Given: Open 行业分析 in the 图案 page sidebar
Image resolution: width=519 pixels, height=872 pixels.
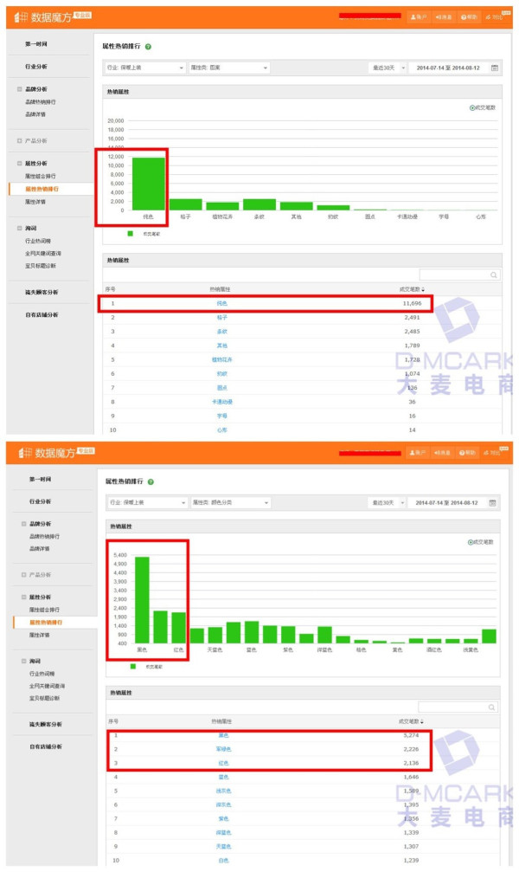Looking at the screenshot, I should (x=36, y=67).
